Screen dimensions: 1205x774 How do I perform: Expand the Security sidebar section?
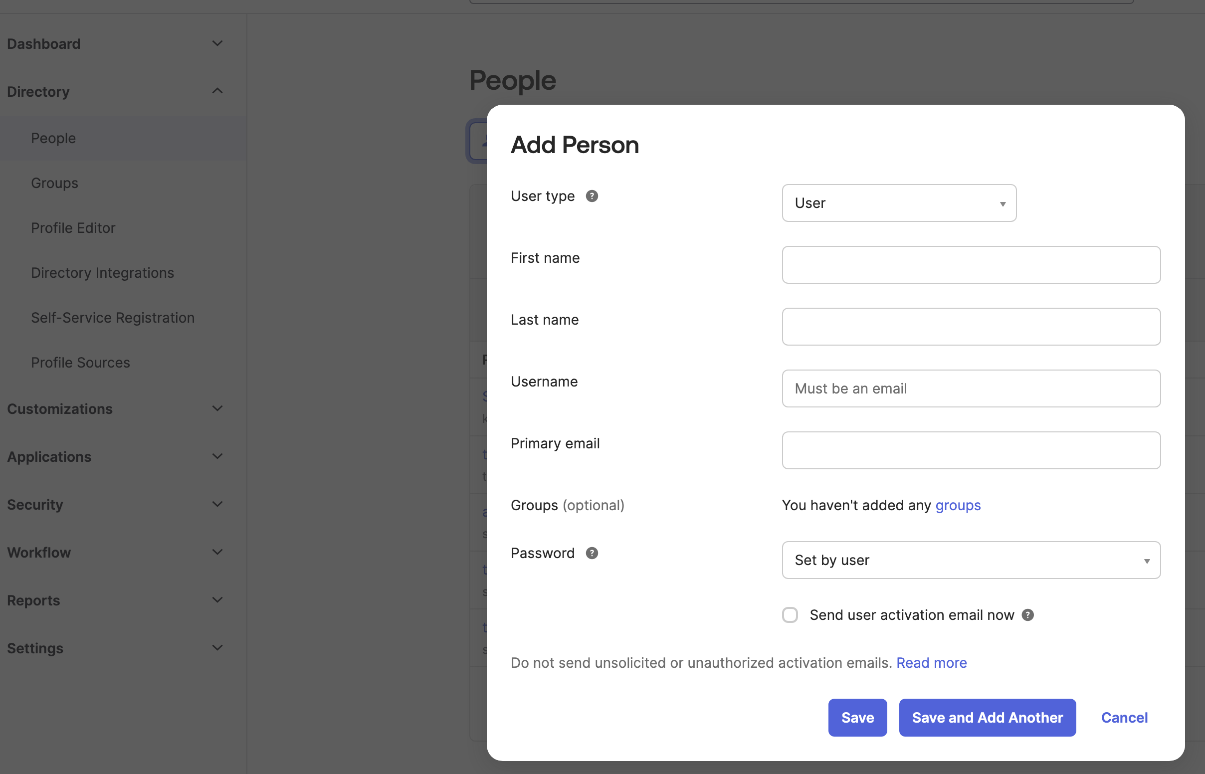tap(217, 504)
